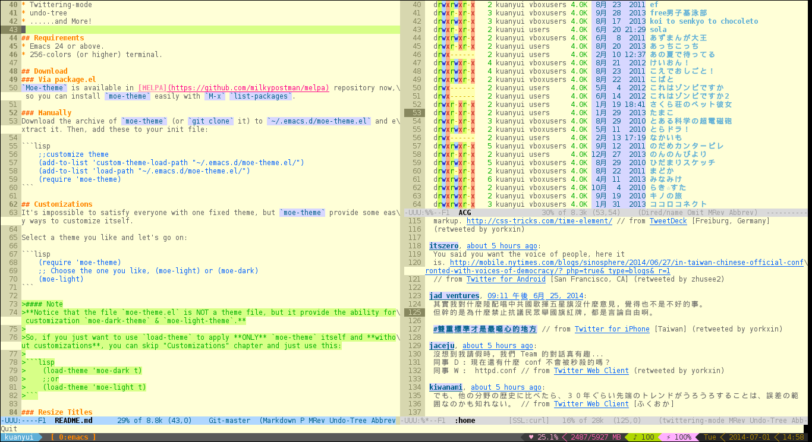
Task: Click "(load-theme 'moe-dark t)" code line
Action: click(x=93, y=371)
